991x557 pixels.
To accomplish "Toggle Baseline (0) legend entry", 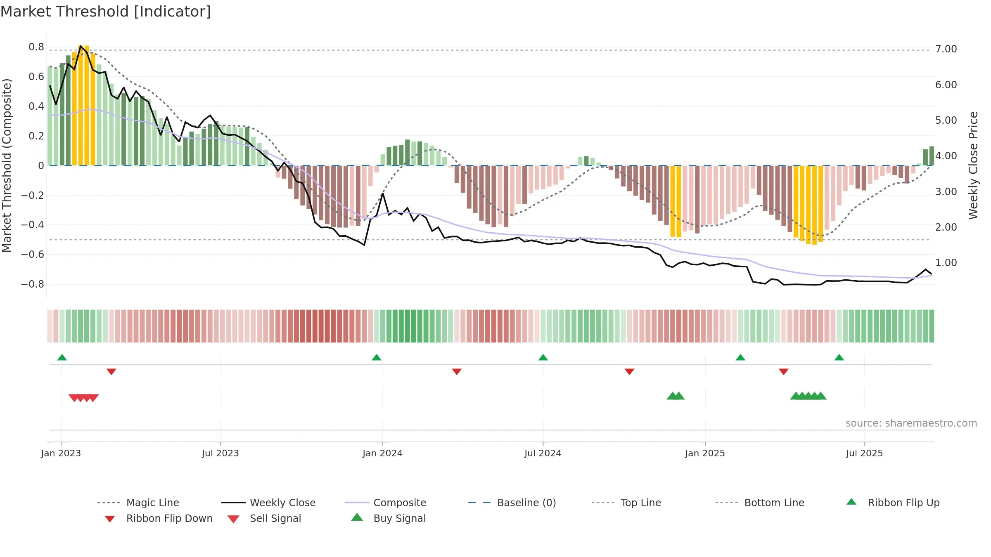I will coord(512,503).
